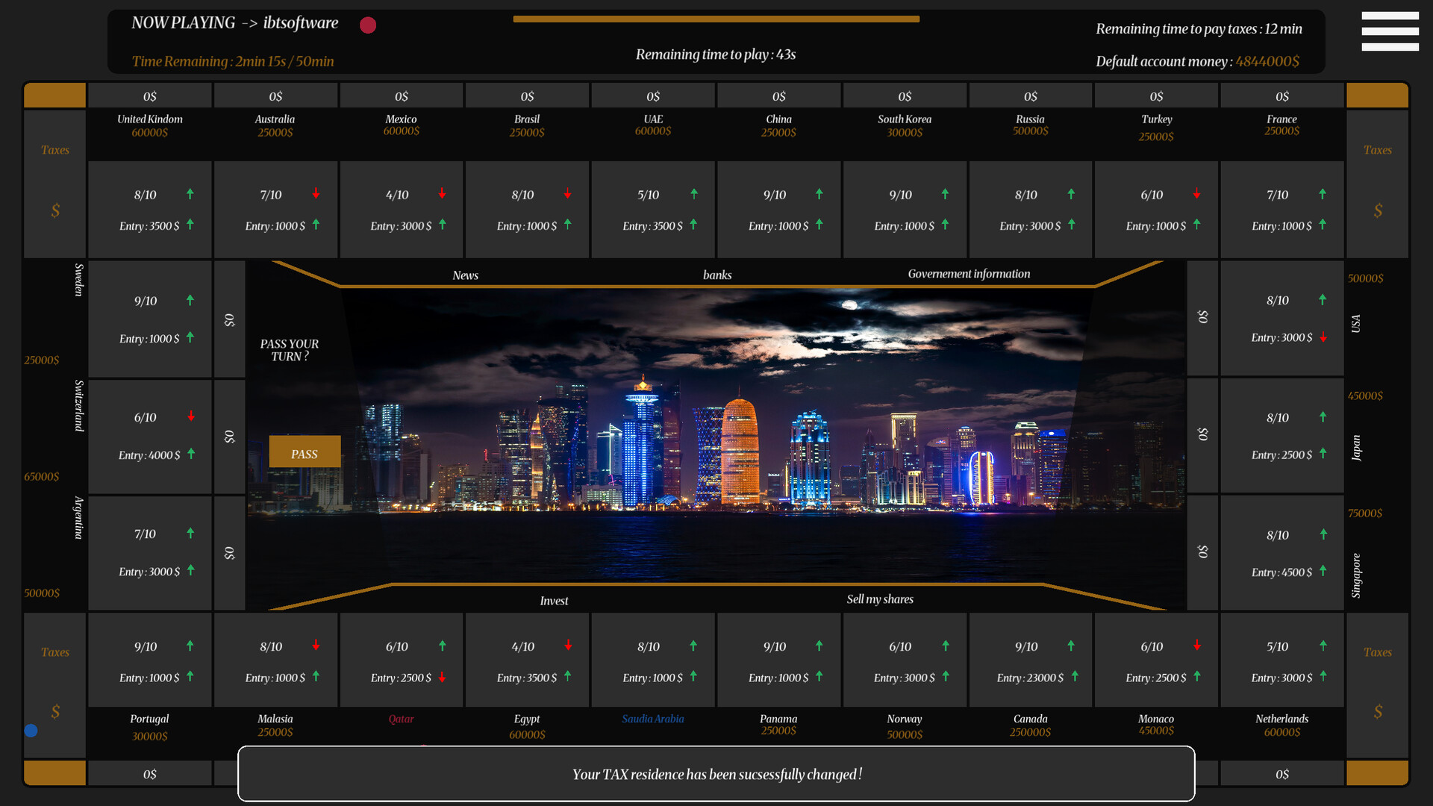Click the green rating arrow on UAE tile
The width and height of the screenshot is (1433, 806).
(x=693, y=194)
